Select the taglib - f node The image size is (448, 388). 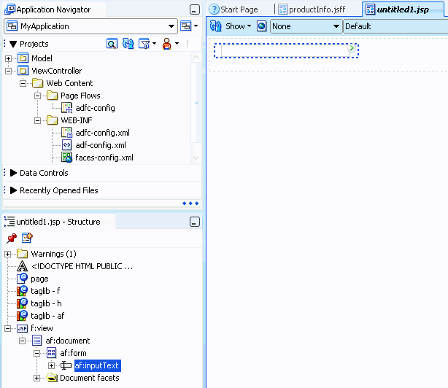tap(45, 291)
